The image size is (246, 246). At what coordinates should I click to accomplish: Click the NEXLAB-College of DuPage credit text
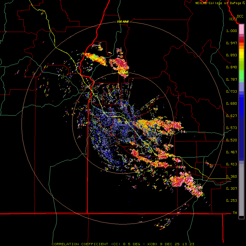[220, 3]
